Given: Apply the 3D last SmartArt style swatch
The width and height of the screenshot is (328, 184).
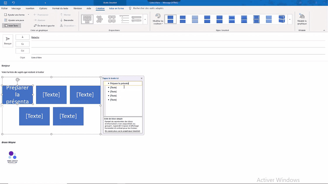Looking at the screenshot, I should pyautogui.click(x=282, y=19).
